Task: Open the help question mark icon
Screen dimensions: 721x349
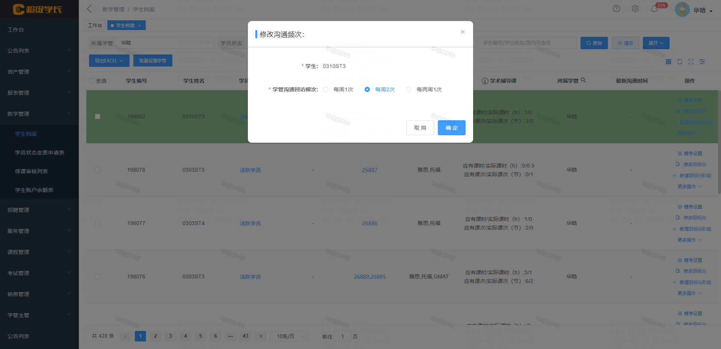Action: tap(616, 8)
